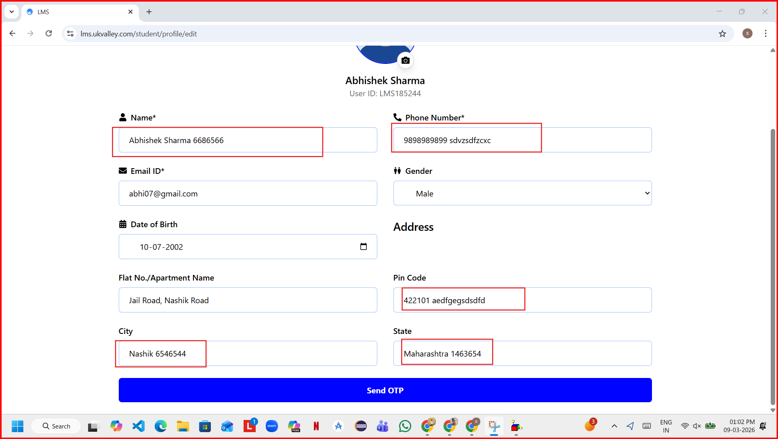Open Visual Studio Code from the taskbar
Screen dimensions: 778x439
139,426
